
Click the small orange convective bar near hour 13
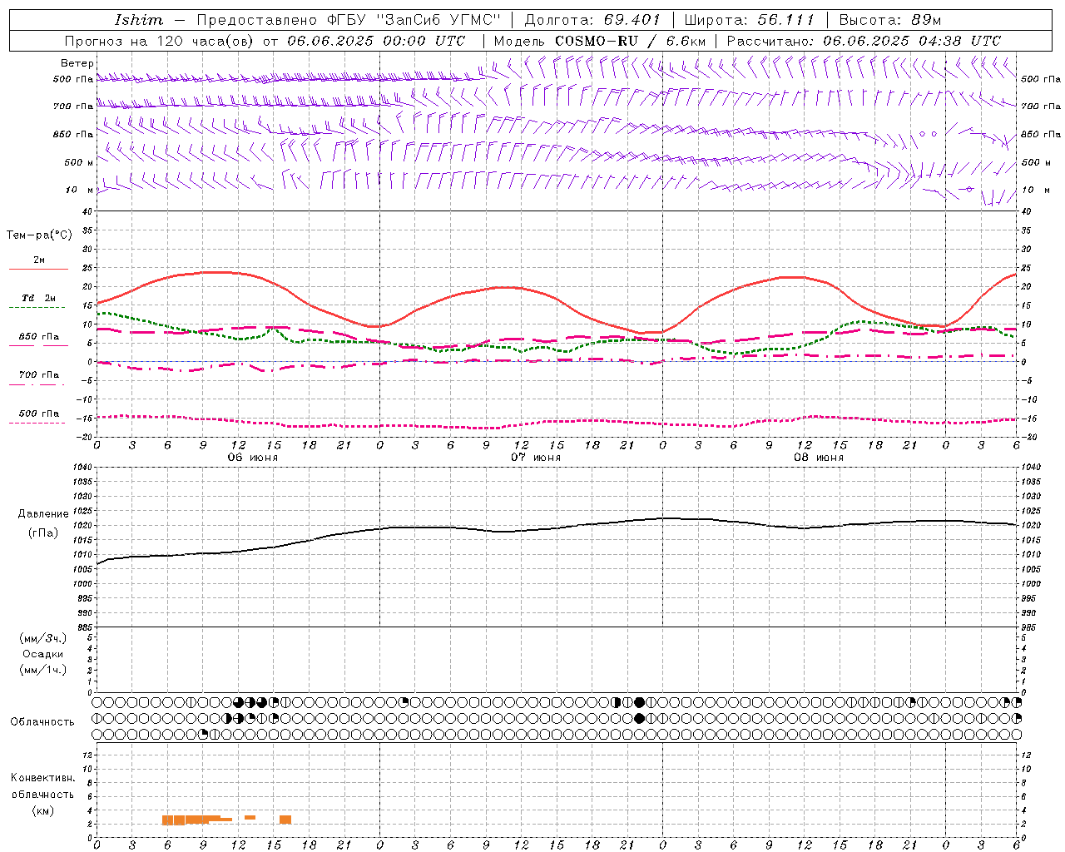[x=250, y=817]
